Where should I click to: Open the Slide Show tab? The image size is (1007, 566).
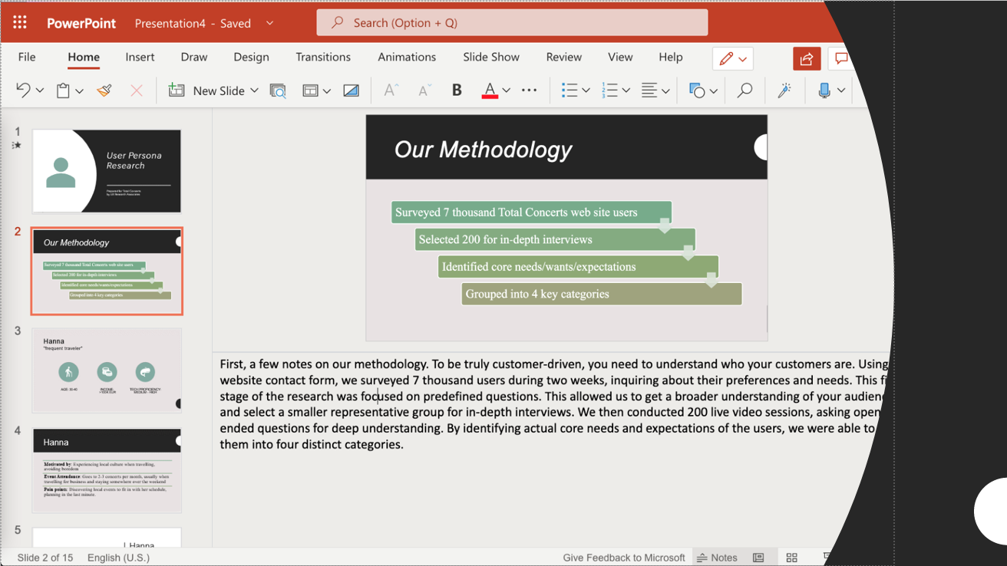491,57
